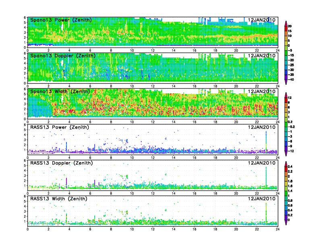Click the pink top arrow of the bottom colorbar

coord(286,164)
